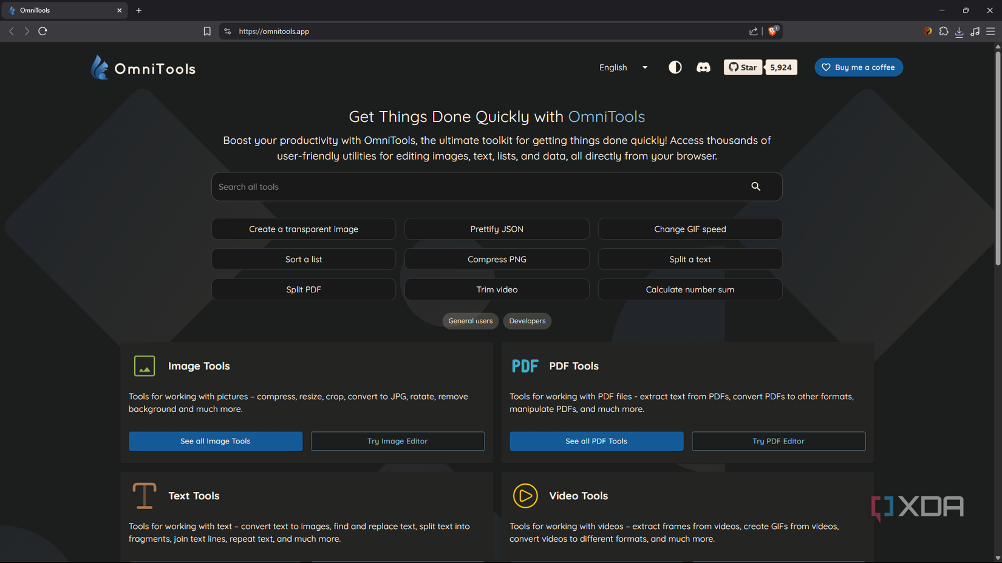The height and width of the screenshot is (563, 1002).
Task: Click the OmniTools logo
Action: click(x=143, y=68)
